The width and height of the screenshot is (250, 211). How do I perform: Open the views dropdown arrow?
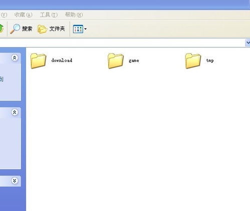pos(85,29)
